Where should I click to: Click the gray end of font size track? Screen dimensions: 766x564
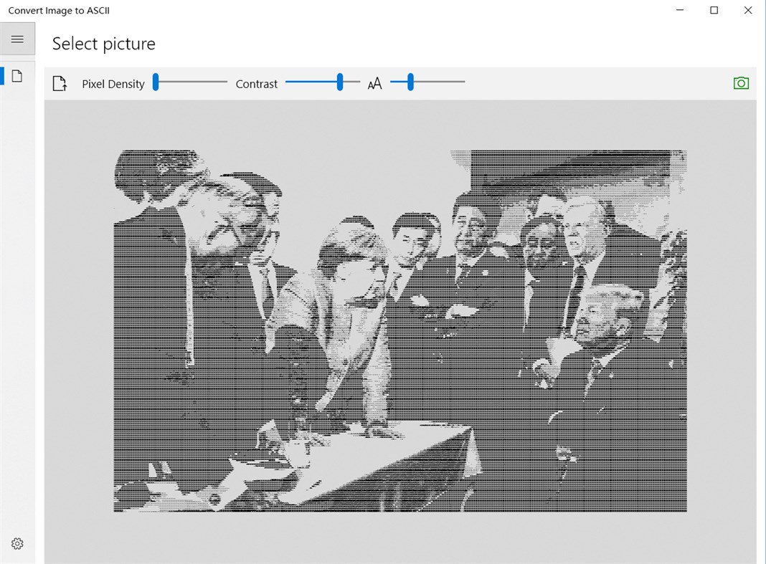pyautogui.click(x=439, y=82)
